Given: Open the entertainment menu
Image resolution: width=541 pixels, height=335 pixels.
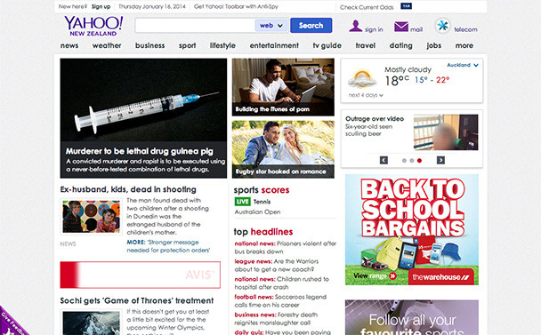Looking at the screenshot, I should [274, 45].
